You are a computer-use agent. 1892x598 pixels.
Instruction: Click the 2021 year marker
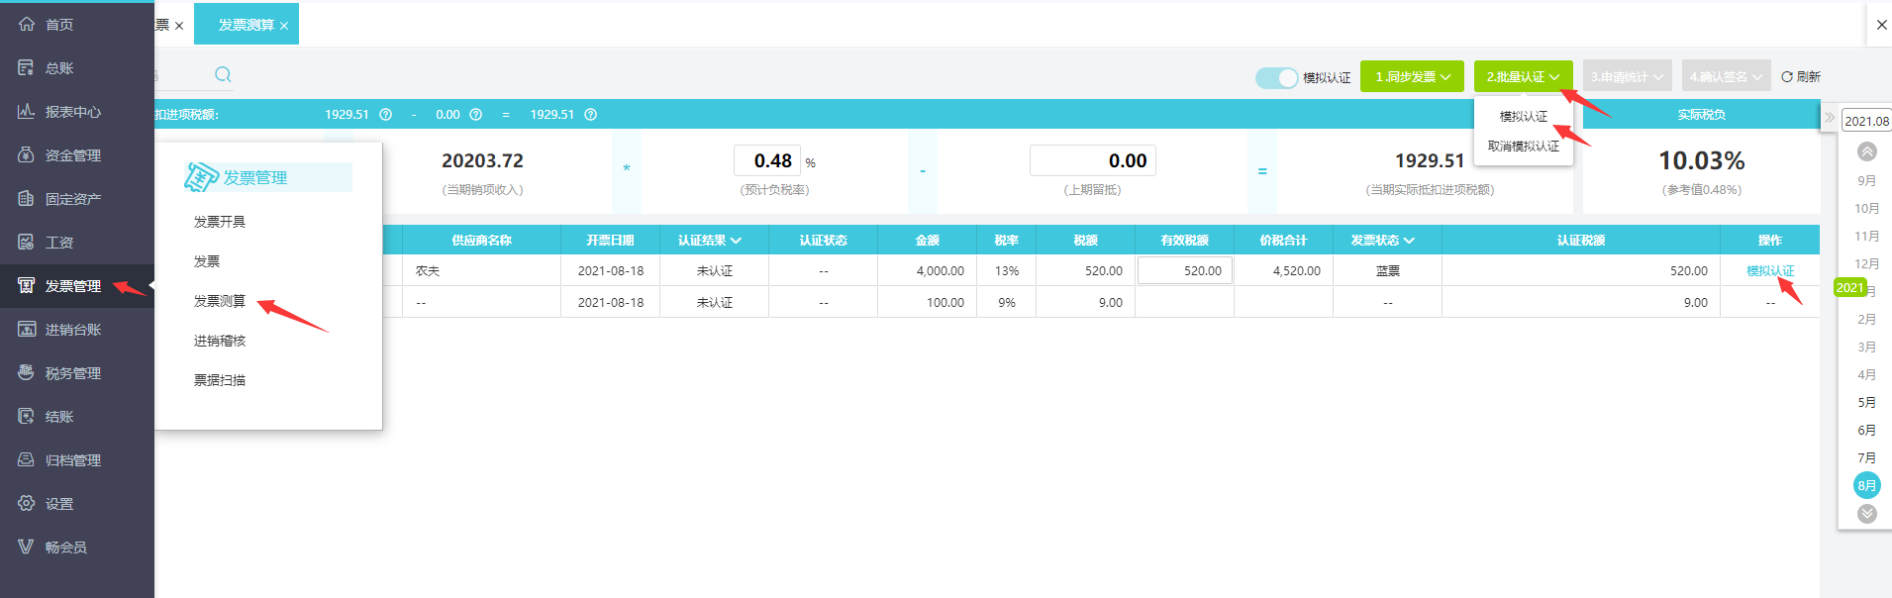(x=1849, y=287)
